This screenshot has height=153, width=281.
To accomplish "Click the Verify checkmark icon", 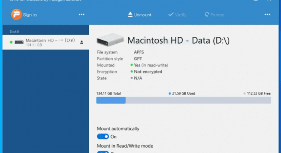I will [x=171, y=15].
